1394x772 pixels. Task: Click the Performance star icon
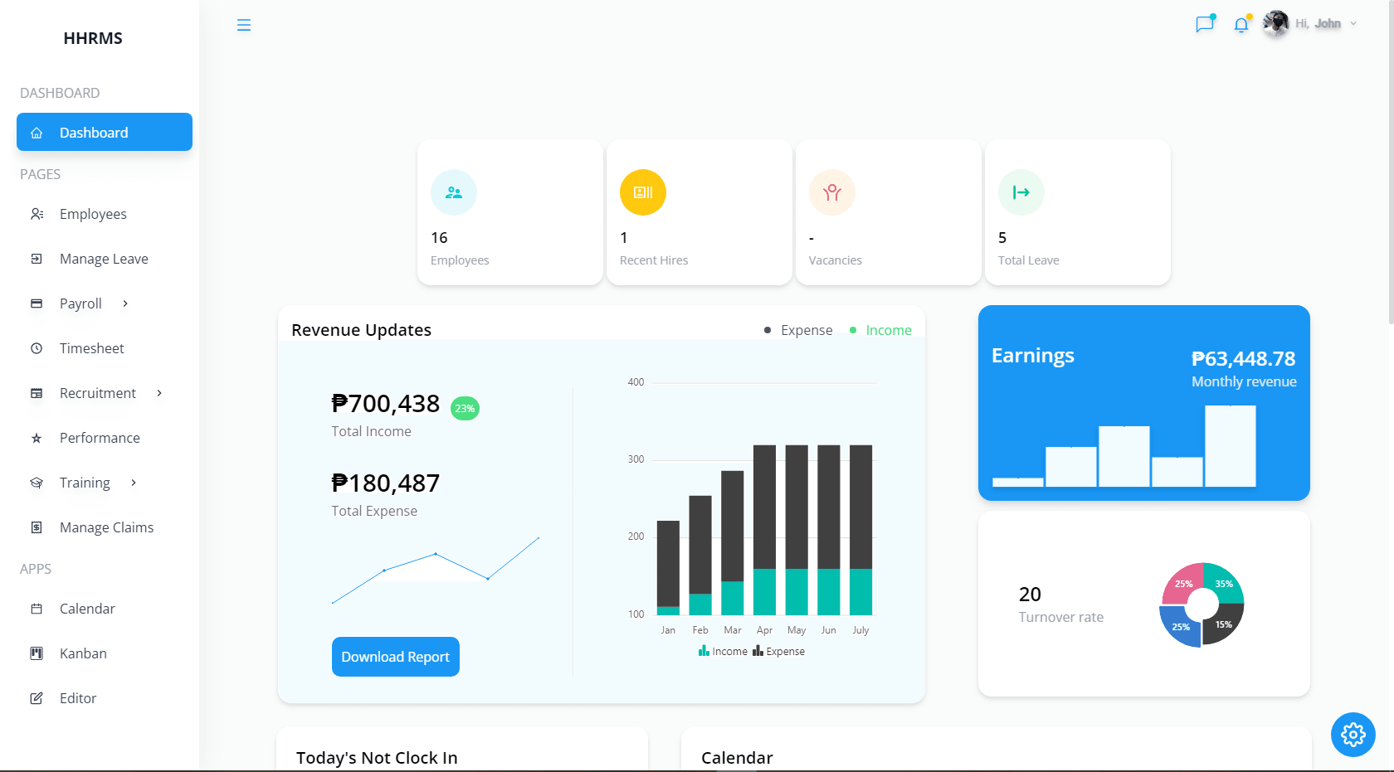[x=37, y=438]
